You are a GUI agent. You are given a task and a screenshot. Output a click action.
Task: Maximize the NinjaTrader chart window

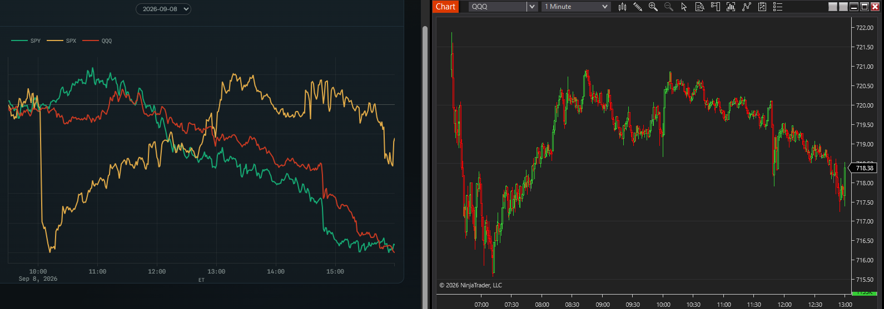[x=865, y=7]
